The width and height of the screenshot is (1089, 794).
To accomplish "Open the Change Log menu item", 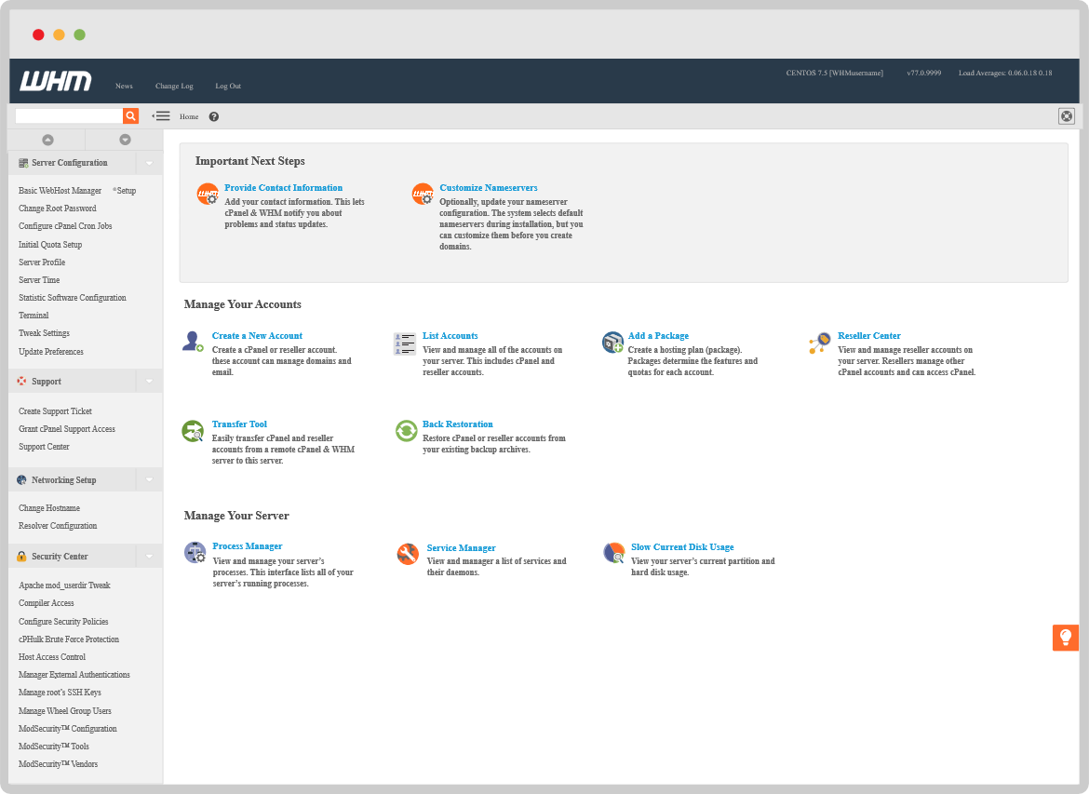I will pos(174,86).
